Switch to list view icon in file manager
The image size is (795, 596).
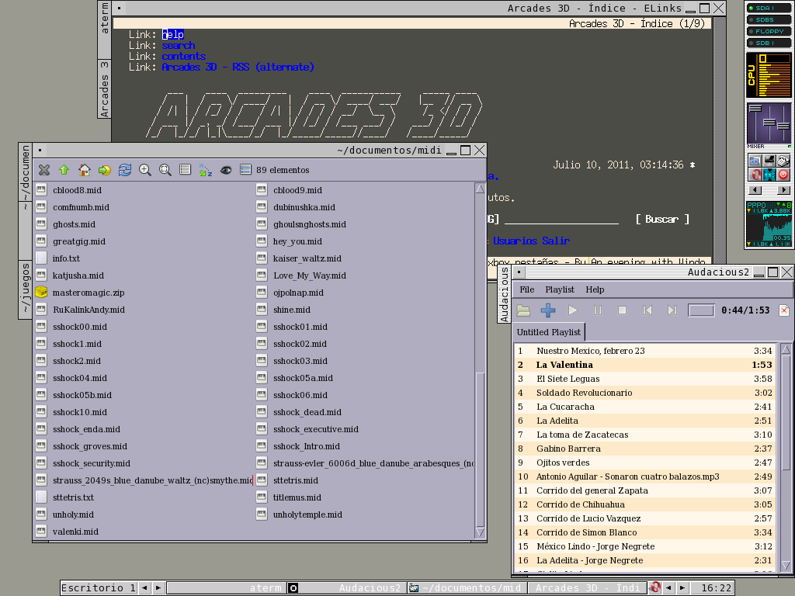click(x=185, y=170)
